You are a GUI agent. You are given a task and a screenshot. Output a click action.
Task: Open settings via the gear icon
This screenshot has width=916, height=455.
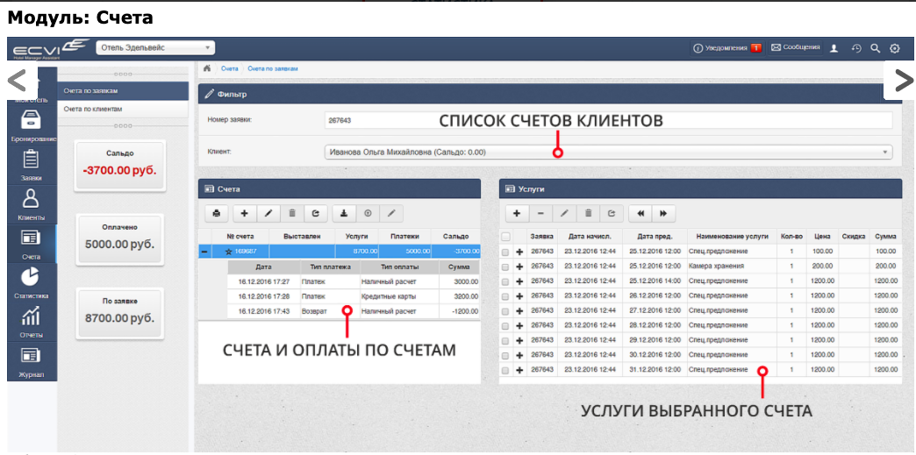(x=894, y=48)
